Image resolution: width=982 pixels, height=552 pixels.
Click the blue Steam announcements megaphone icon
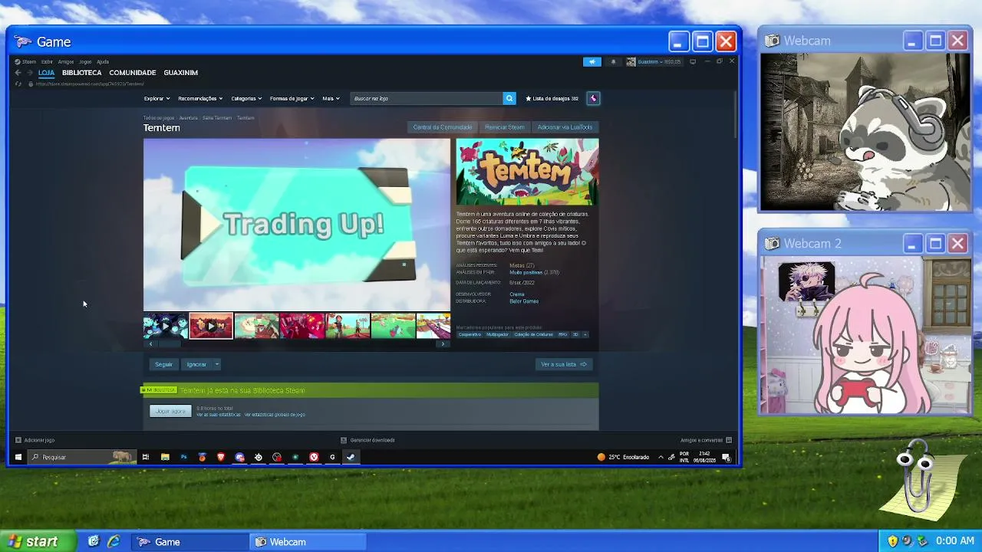(592, 61)
